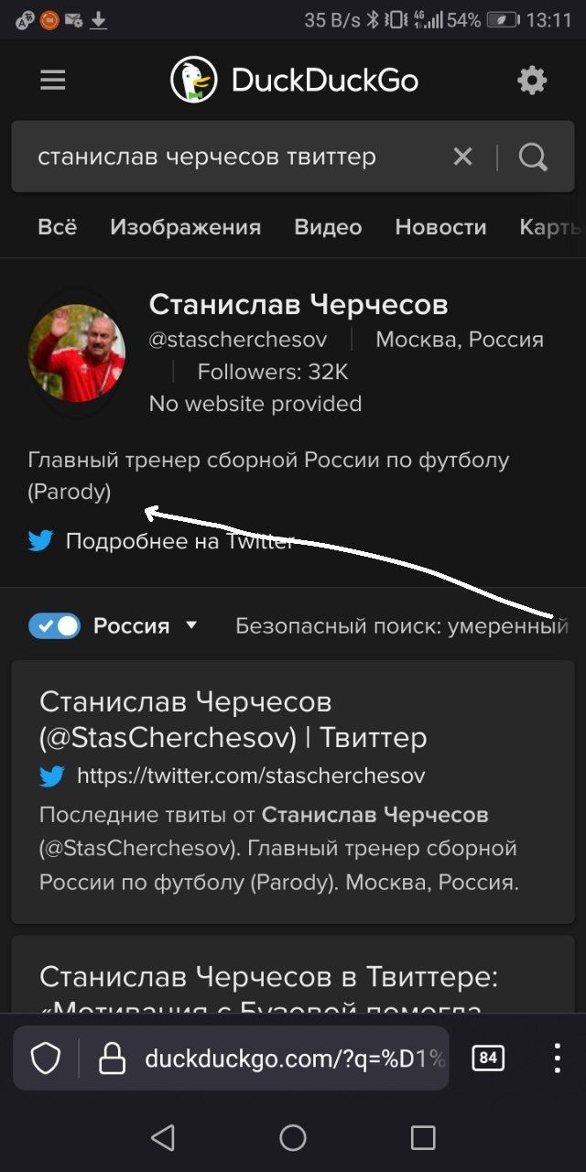The height and width of the screenshot is (1172, 586).
Task: Tap the Станислав Черчесов profile photo
Action: (77, 353)
